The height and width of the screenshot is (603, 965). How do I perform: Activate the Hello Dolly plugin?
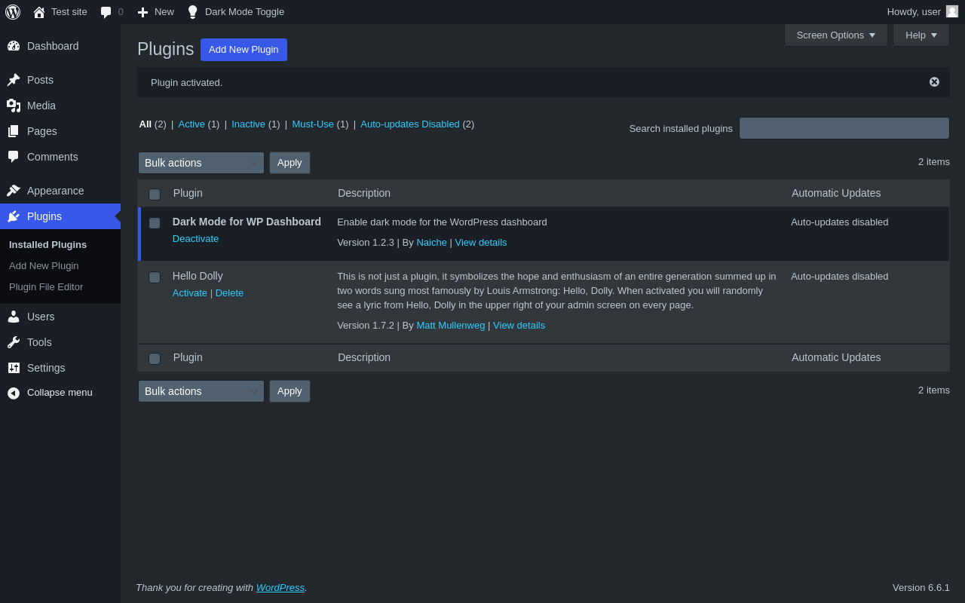[190, 293]
